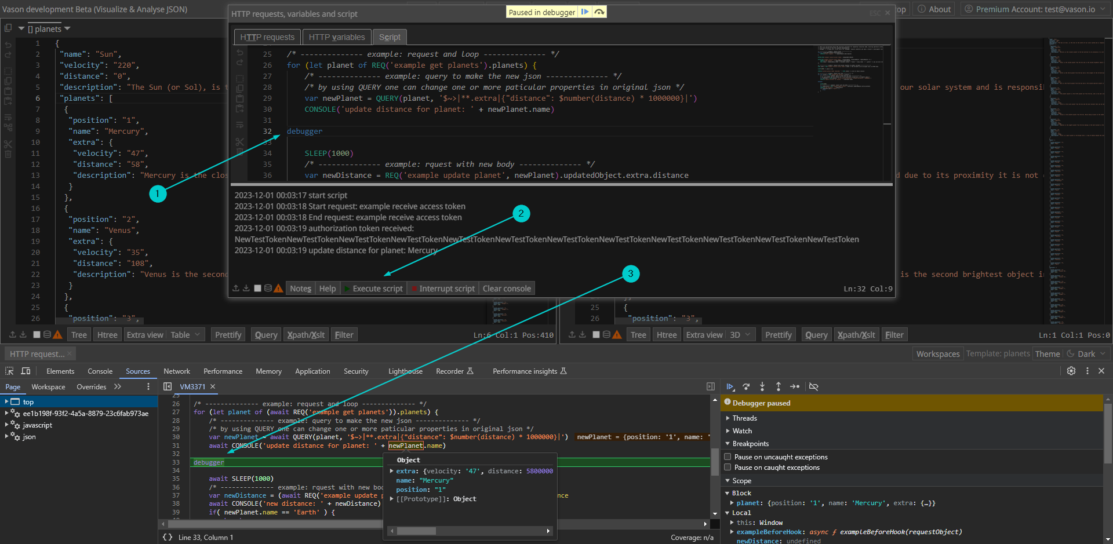Screen dimensions: 1113x544
Task: Open the Network panel in DevTools
Action: click(176, 371)
